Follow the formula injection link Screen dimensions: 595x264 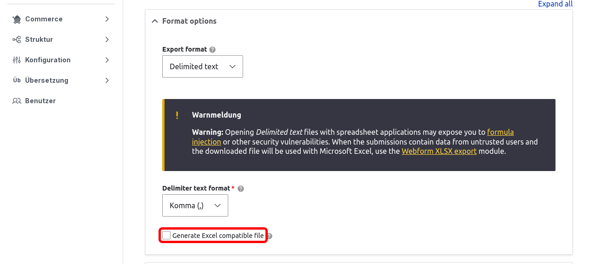[500, 132]
